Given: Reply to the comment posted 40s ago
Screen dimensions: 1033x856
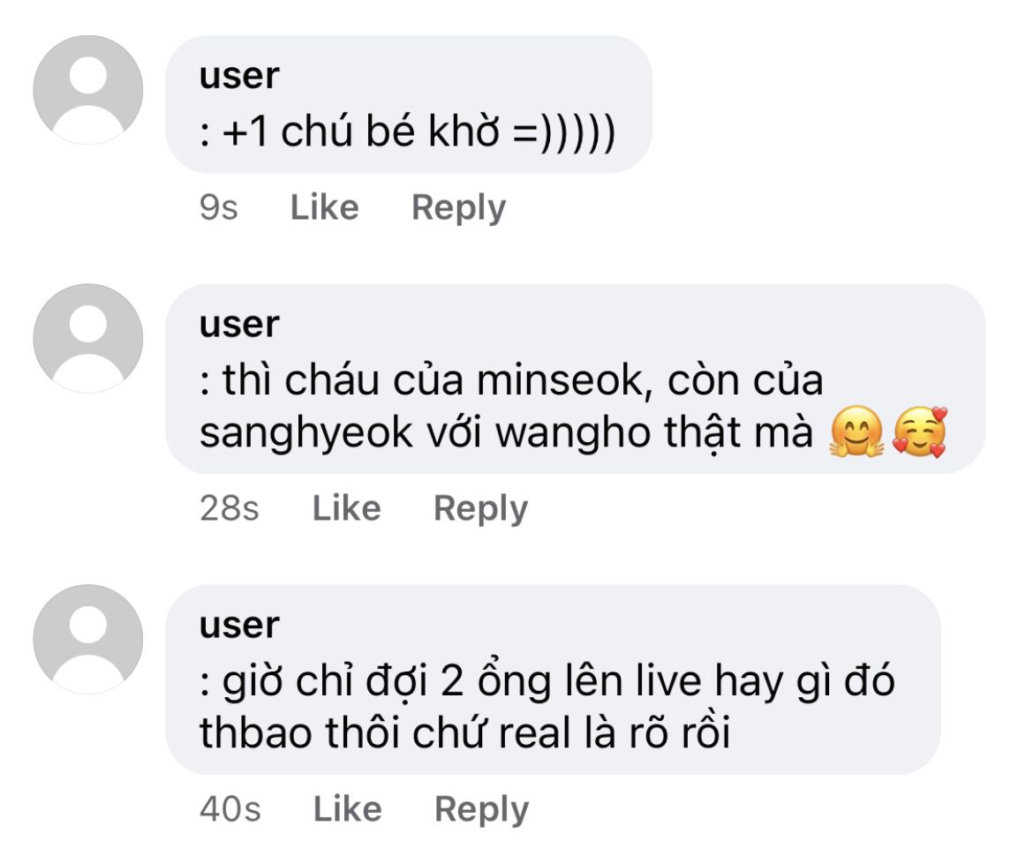Looking at the screenshot, I should click(x=481, y=811).
